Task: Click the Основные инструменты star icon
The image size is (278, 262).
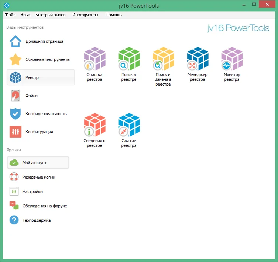Action: point(16,59)
